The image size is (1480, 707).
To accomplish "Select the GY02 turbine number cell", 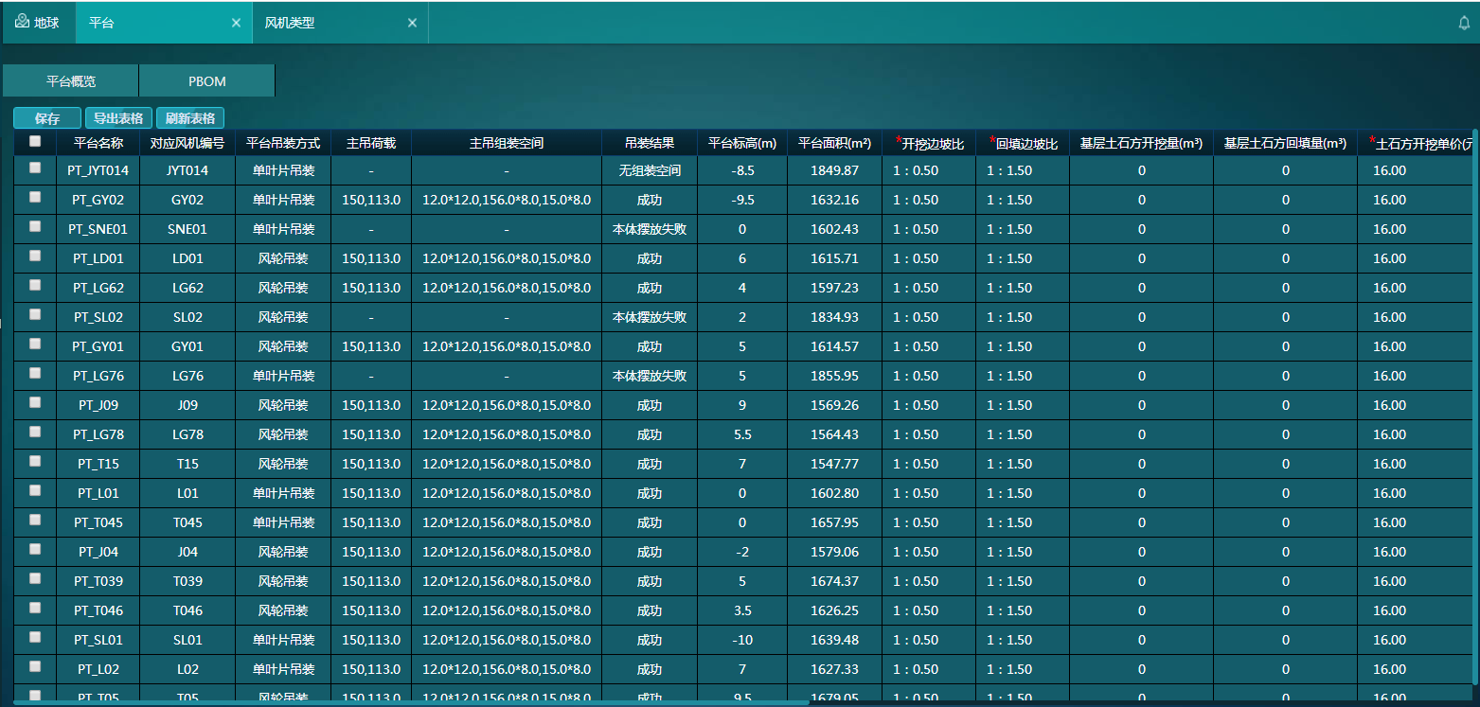I will pos(187,200).
